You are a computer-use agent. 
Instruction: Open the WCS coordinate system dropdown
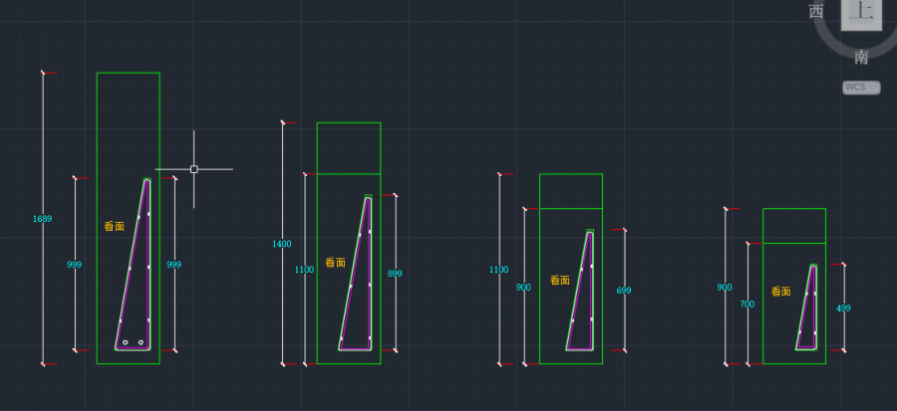click(x=861, y=88)
